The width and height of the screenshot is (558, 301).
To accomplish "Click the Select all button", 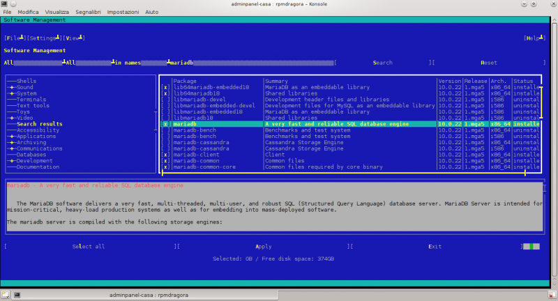I will pyautogui.click(x=89, y=246).
